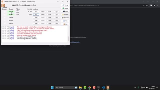Toggle the FileZilla service checkbox
The width and height of the screenshot is (160, 90).
[x=4, y=17]
